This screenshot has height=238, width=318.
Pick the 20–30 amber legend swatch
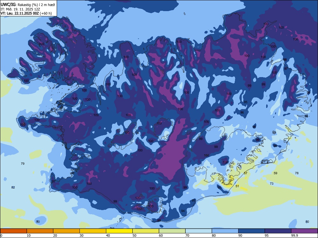(66, 231)
